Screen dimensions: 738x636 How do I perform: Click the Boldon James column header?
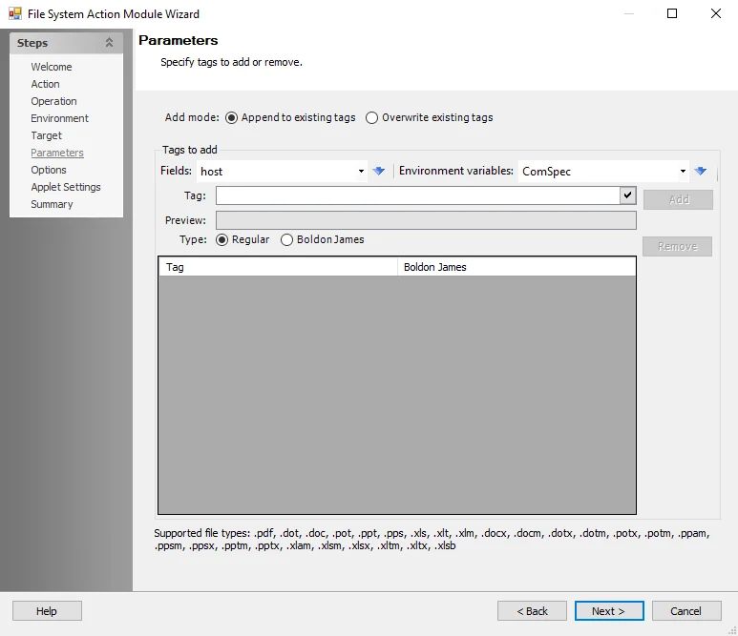tap(517, 267)
